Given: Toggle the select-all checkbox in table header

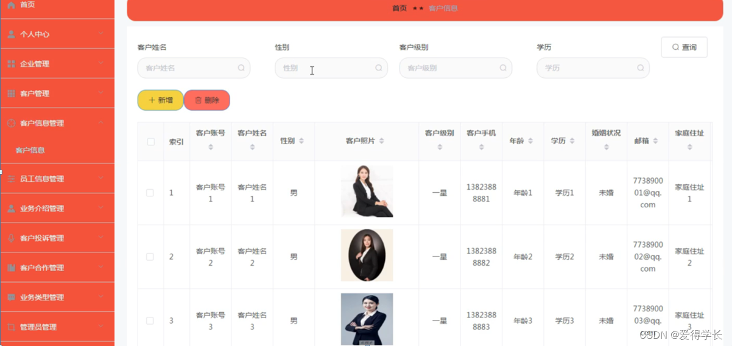Looking at the screenshot, I should 151,142.
